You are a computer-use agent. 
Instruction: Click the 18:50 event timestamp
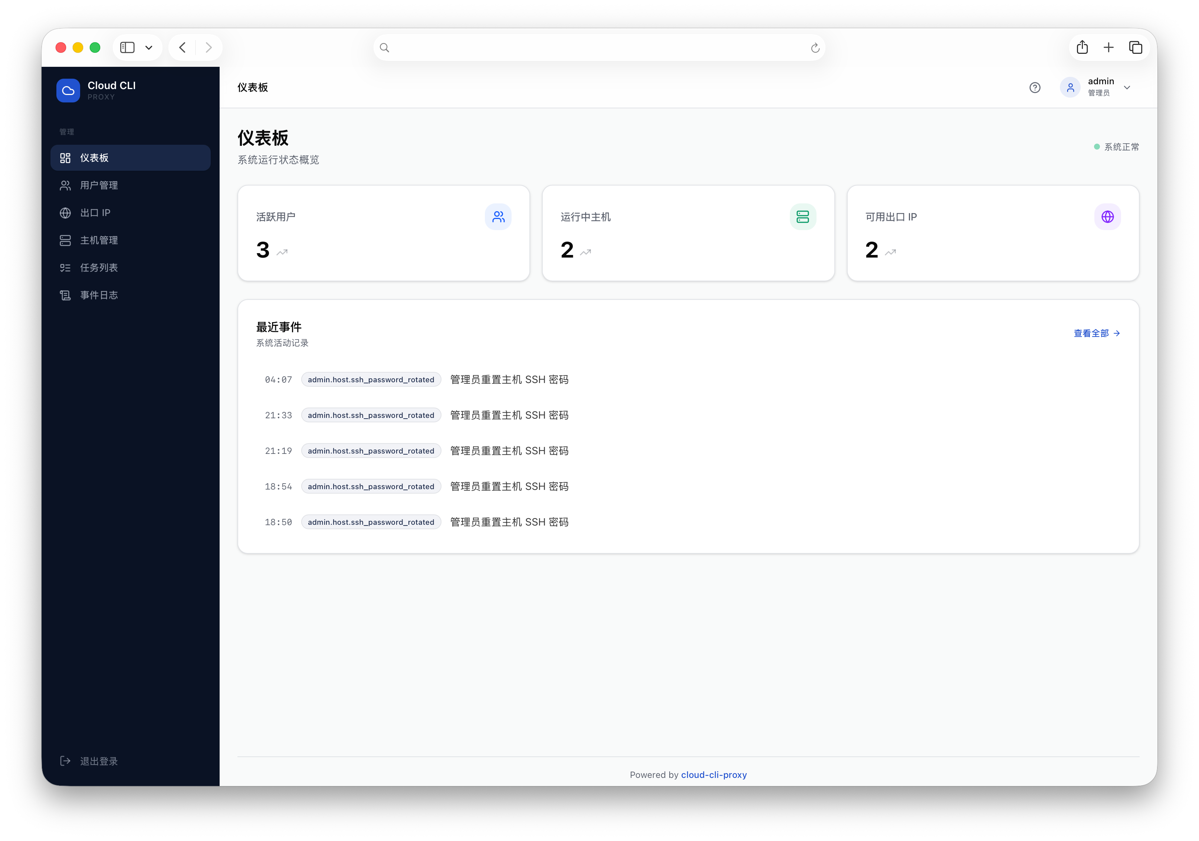pos(278,522)
